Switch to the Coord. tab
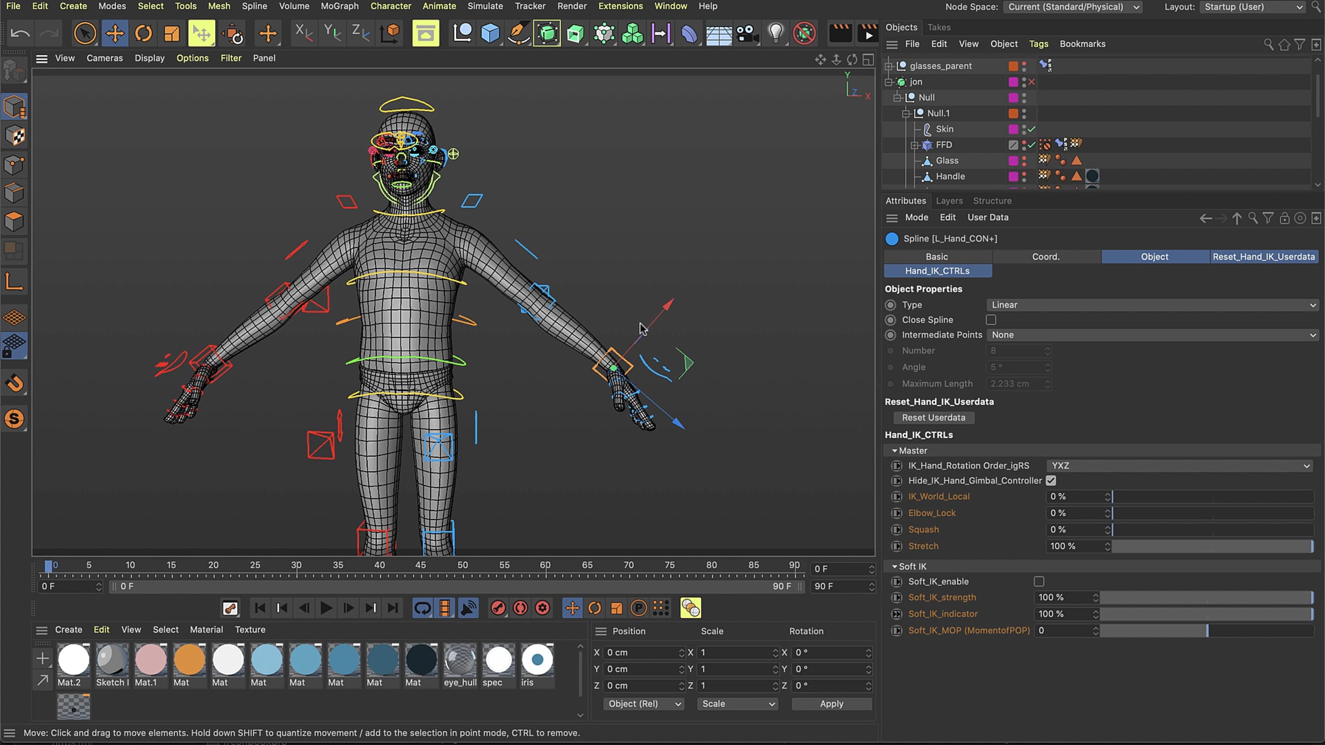This screenshot has width=1325, height=745. point(1046,257)
